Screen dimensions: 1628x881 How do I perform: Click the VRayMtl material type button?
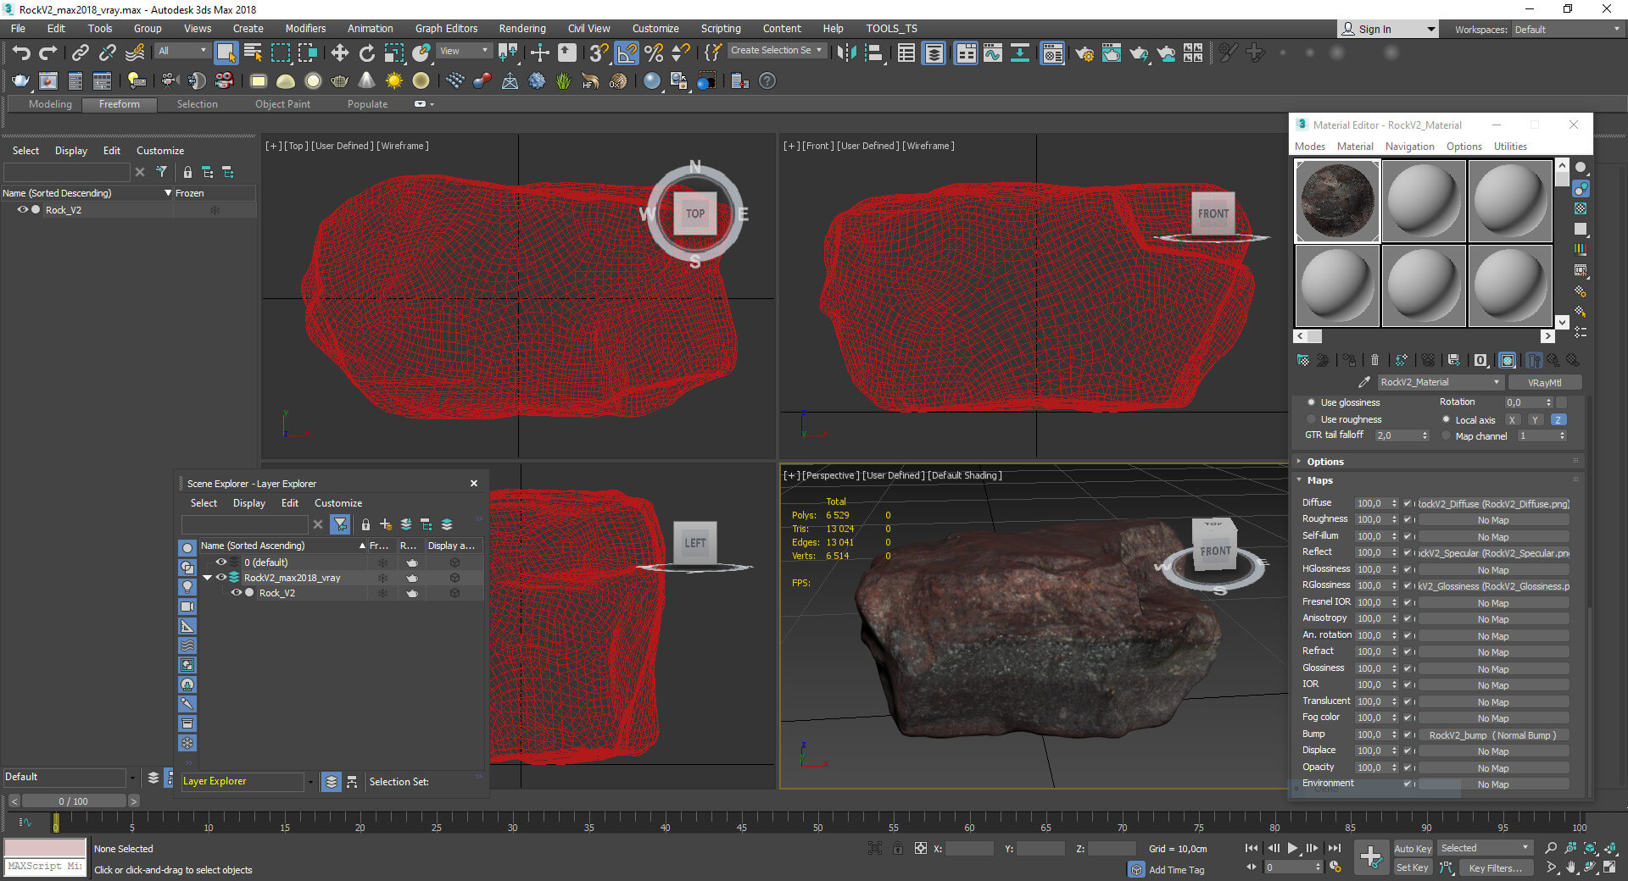[1544, 383]
